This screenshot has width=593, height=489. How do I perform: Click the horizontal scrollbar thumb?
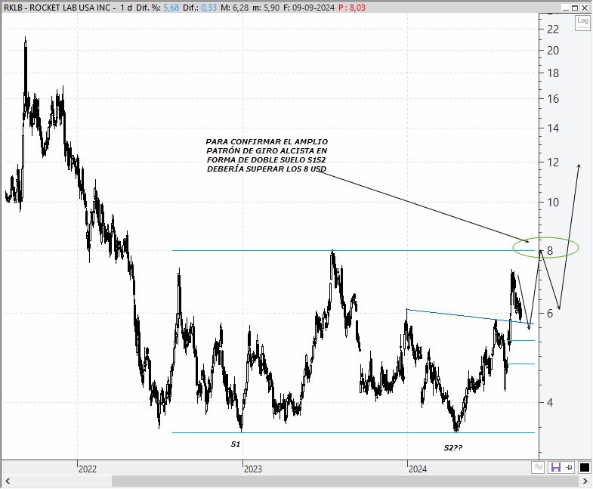point(345,481)
